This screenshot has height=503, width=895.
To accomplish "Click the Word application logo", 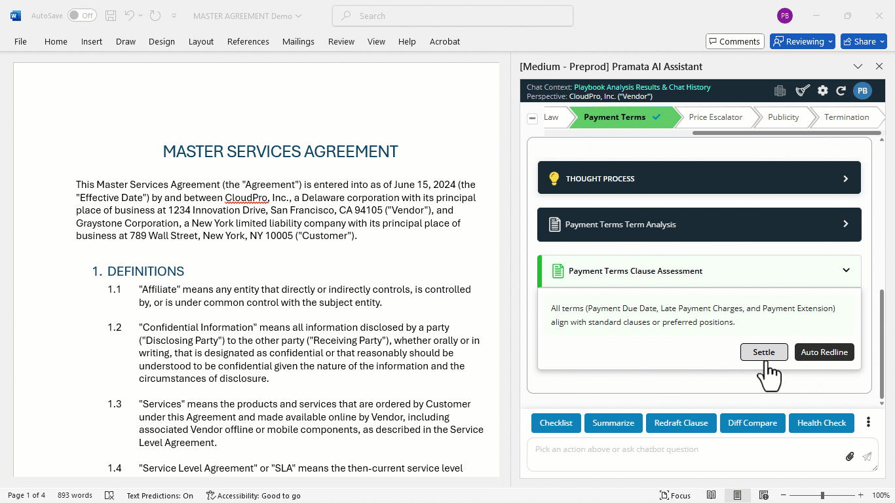I will (x=16, y=16).
